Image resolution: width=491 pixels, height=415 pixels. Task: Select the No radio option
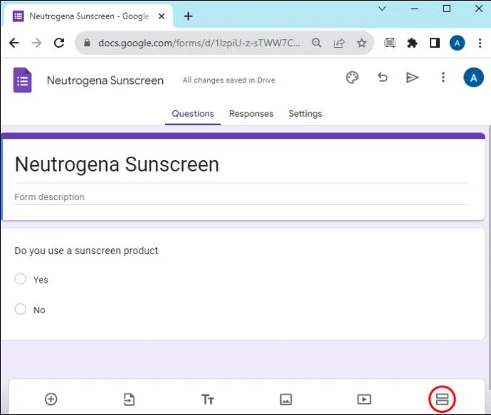click(21, 309)
